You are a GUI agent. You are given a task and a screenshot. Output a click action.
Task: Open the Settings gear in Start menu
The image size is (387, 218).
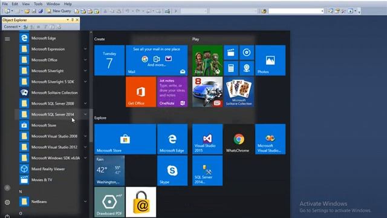(x=7, y=202)
